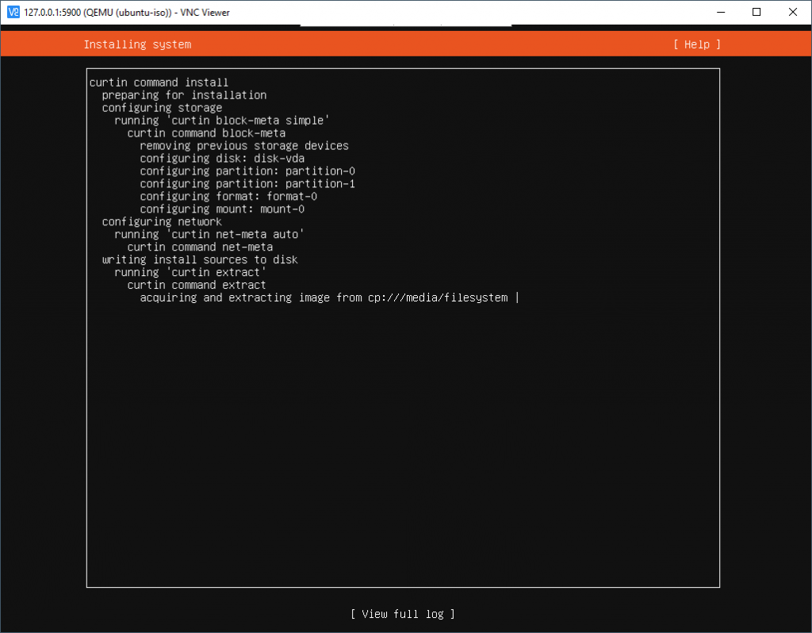Close the VNC Viewer window
Screen dimensions: 812x633
point(793,12)
